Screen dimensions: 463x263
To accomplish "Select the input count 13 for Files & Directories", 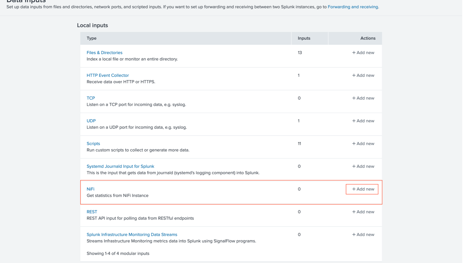I will (x=300, y=53).
